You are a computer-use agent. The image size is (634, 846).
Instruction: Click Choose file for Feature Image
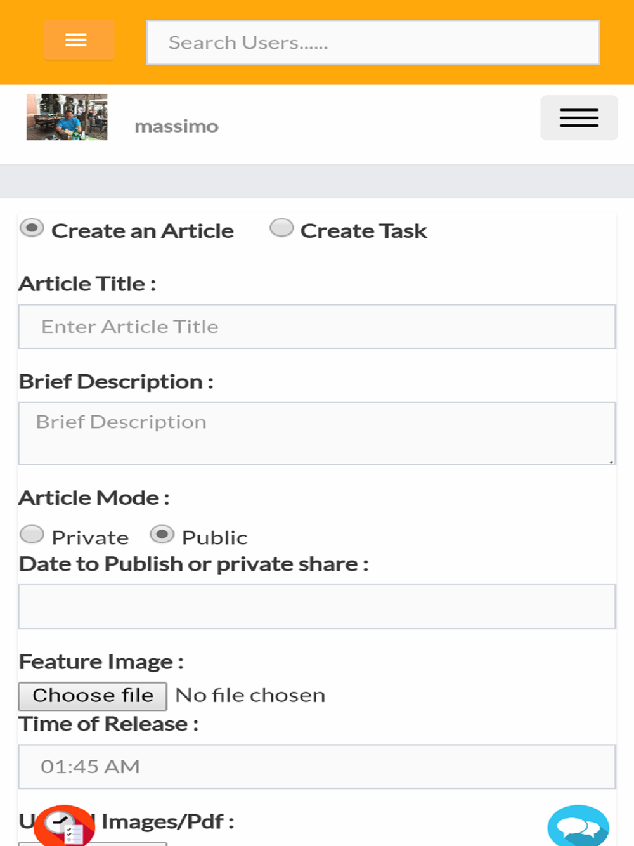(x=93, y=696)
